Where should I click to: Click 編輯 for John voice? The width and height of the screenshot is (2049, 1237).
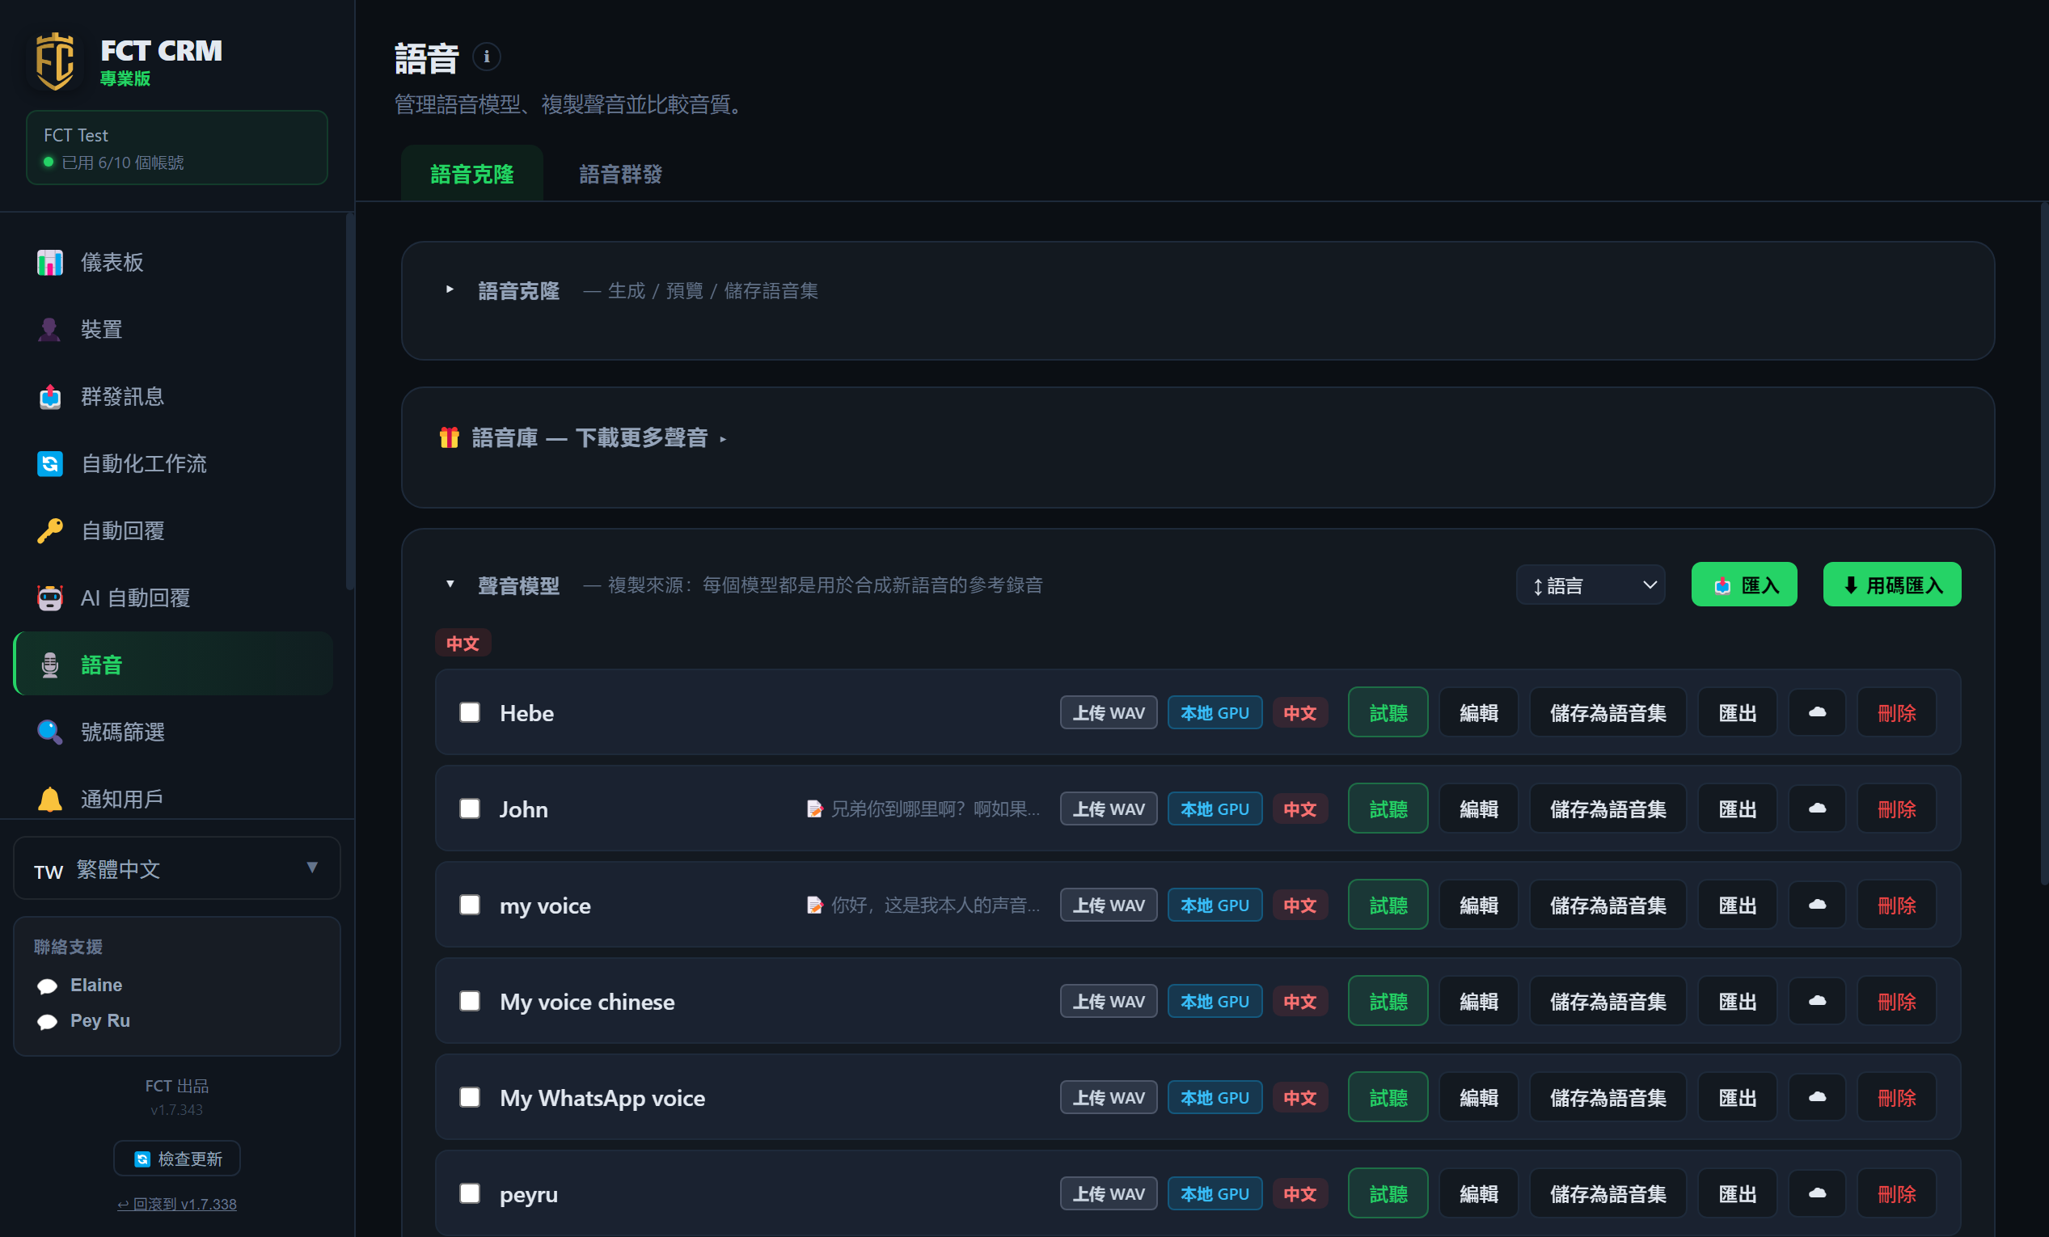tap(1479, 808)
